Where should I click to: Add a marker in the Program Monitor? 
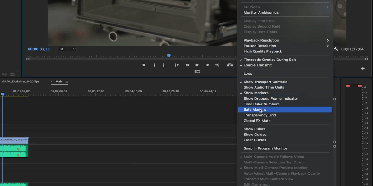(x=144, y=65)
